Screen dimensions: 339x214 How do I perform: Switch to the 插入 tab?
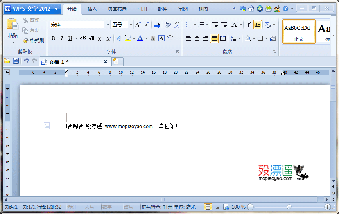[92, 9]
